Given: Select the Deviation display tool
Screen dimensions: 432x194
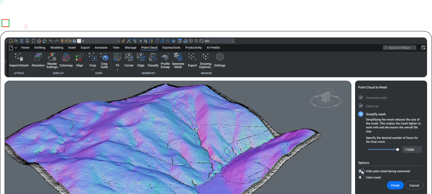Looking at the screenshot, I should point(38,60).
